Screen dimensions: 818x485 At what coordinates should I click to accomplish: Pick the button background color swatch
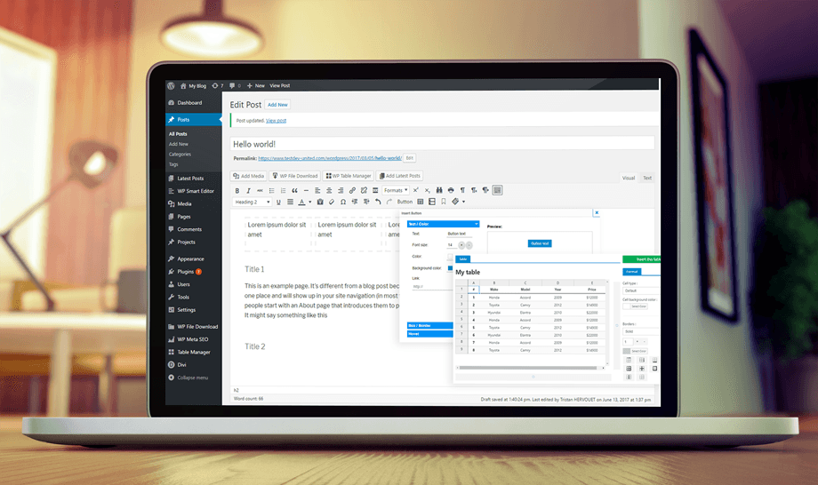(450, 267)
